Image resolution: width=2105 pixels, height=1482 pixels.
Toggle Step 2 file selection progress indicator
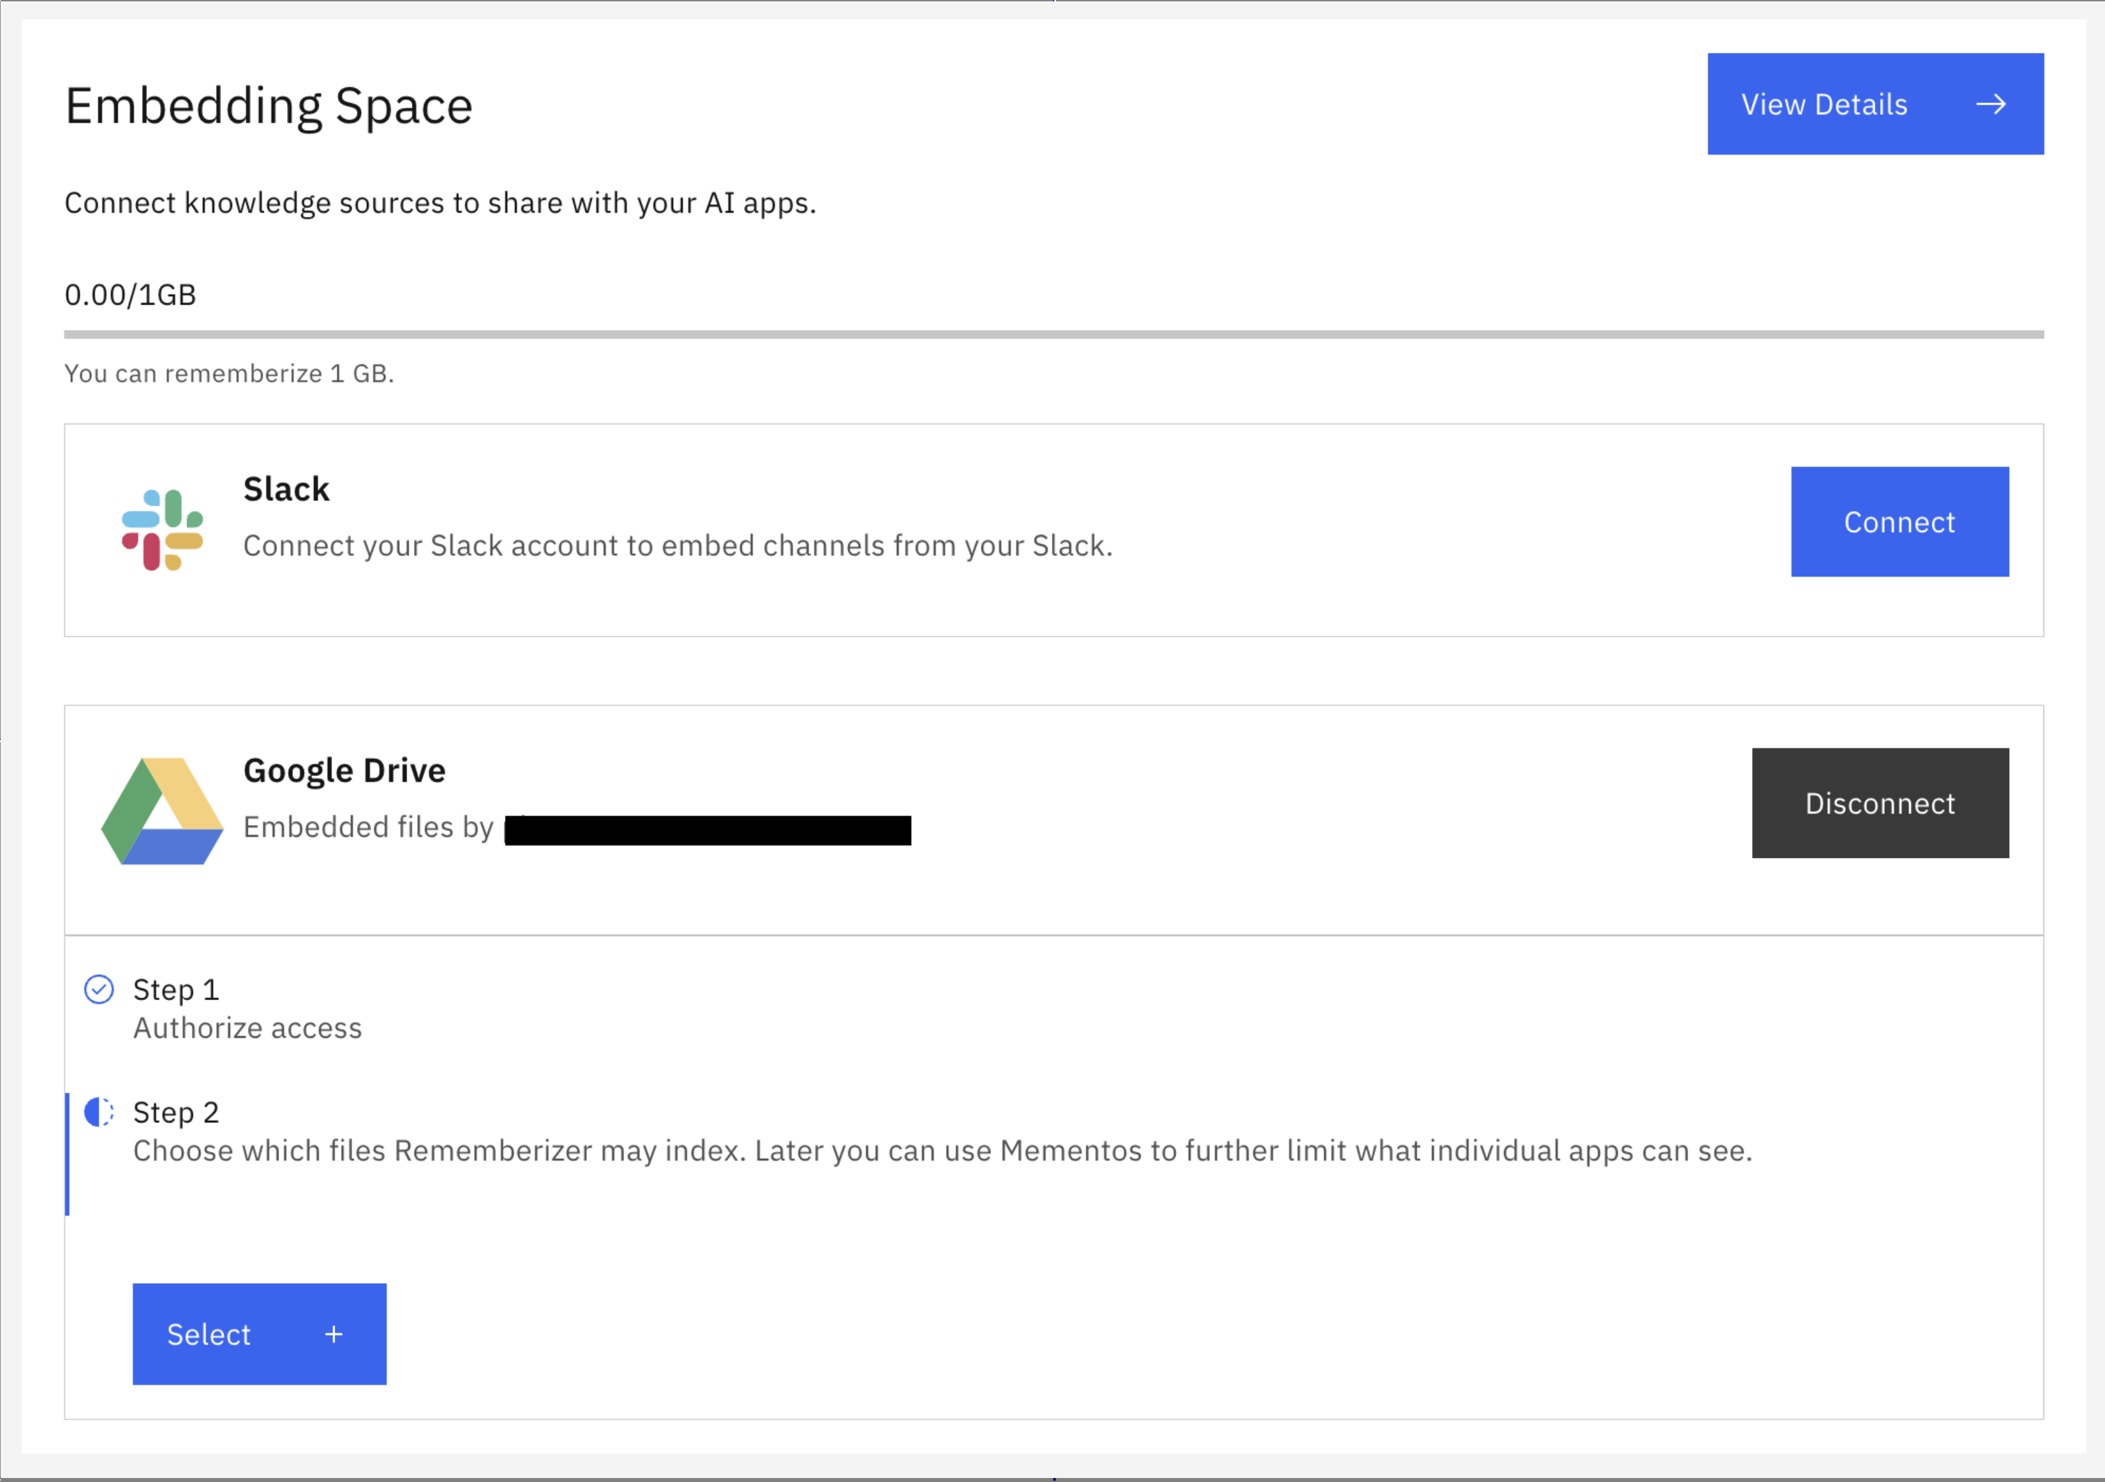click(100, 1112)
